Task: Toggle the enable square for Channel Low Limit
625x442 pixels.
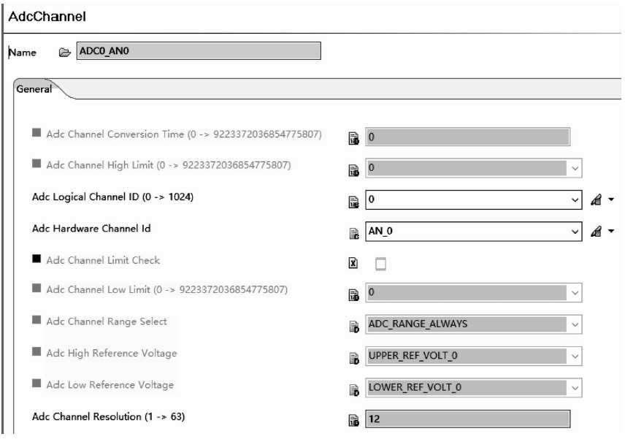Action: point(37,288)
